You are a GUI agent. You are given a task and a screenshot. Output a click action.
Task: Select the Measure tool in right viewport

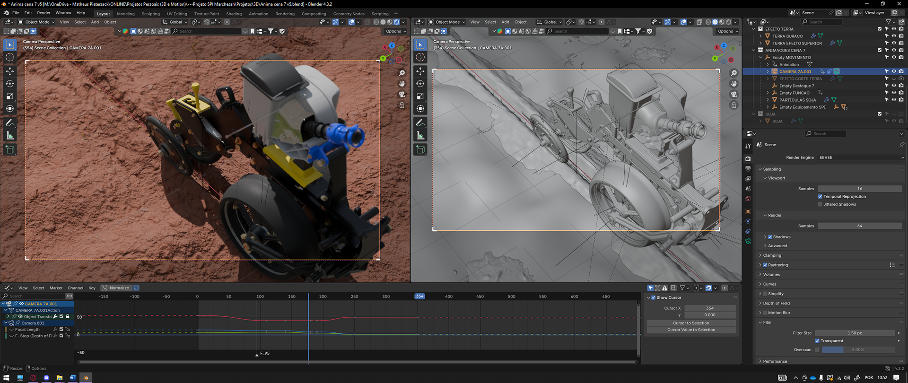[420, 136]
